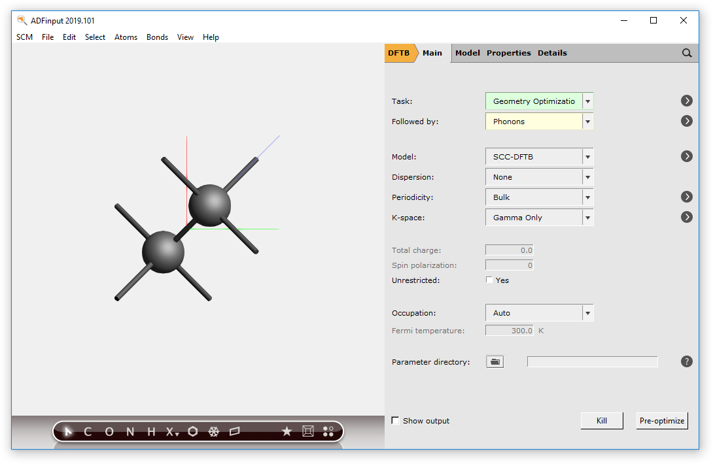Open the K-space Gamma Only dropdown

[x=539, y=218]
